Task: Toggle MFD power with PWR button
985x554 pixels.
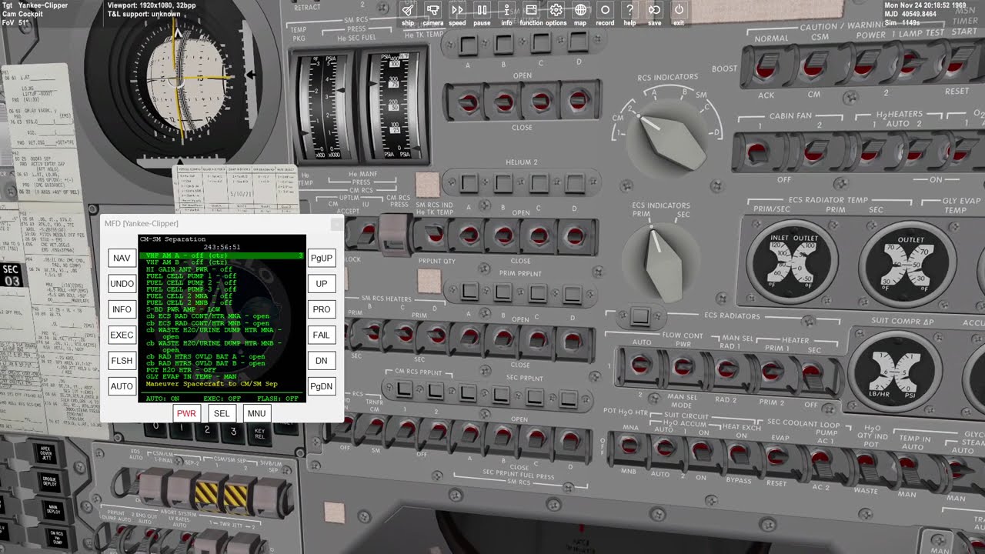Action: pyautogui.click(x=186, y=413)
